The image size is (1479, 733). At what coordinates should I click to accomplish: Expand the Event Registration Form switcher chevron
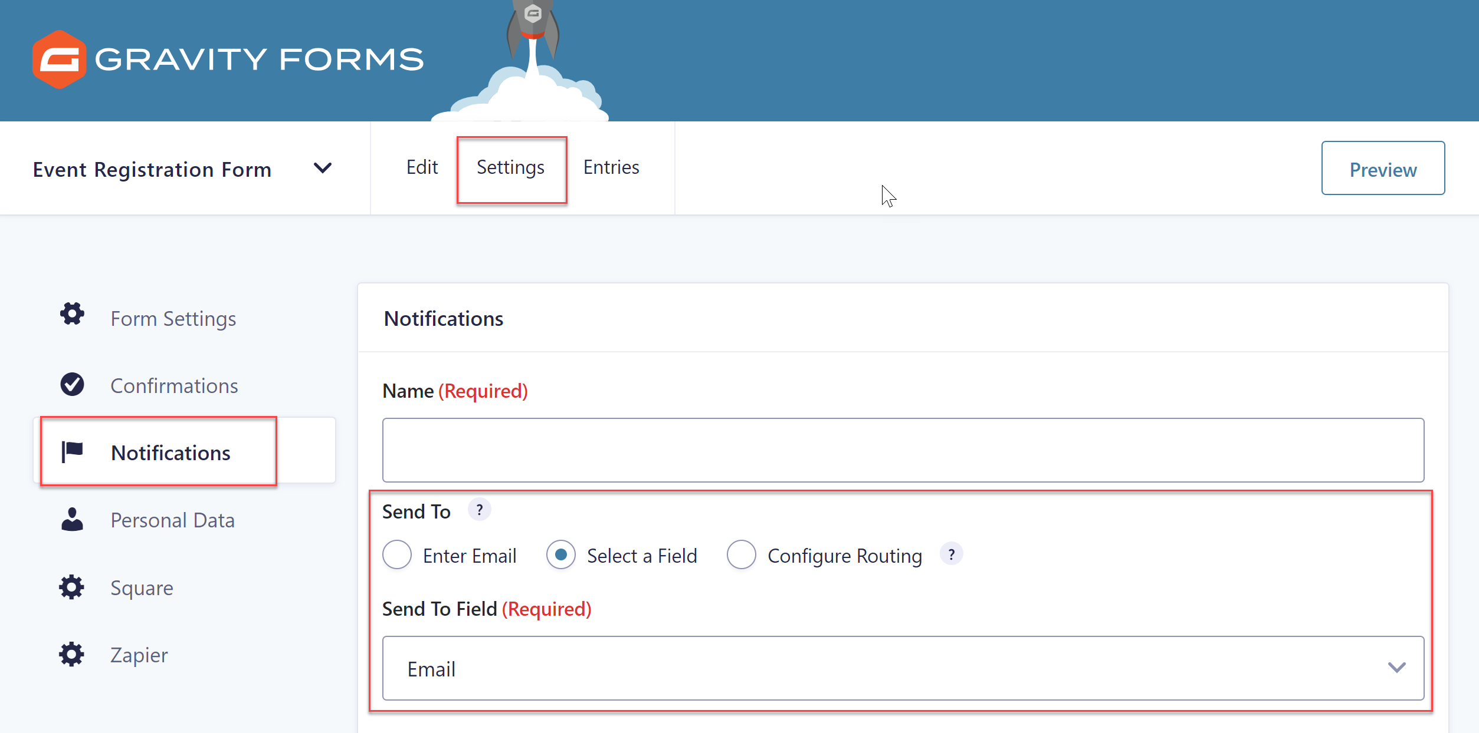[x=322, y=169]
